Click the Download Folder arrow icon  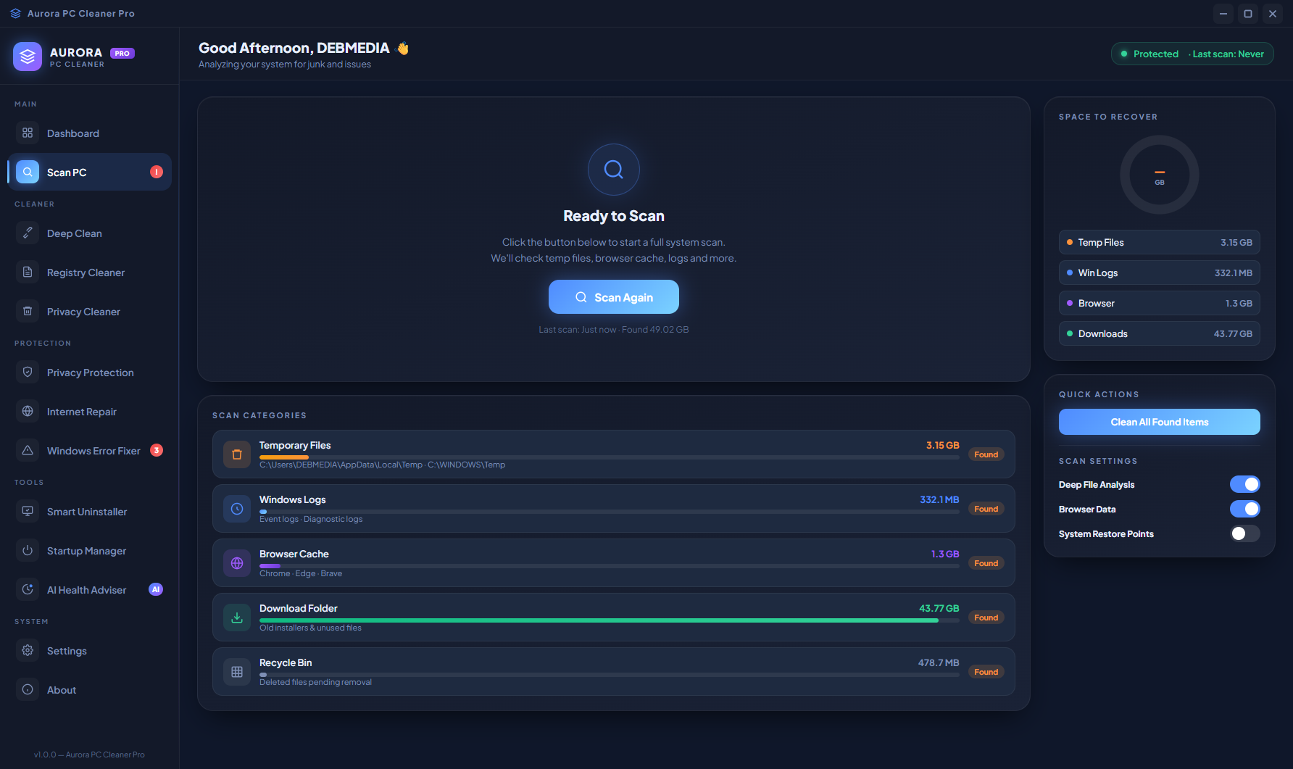[237, 618]
